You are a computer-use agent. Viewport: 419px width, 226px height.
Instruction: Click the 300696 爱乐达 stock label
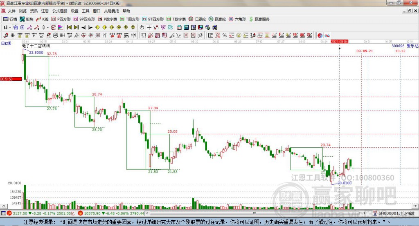(405, 46)
